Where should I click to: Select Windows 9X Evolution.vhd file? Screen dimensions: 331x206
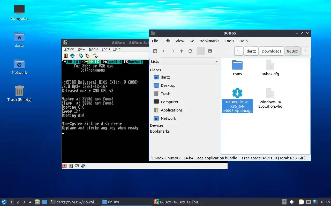coord(270,98)
